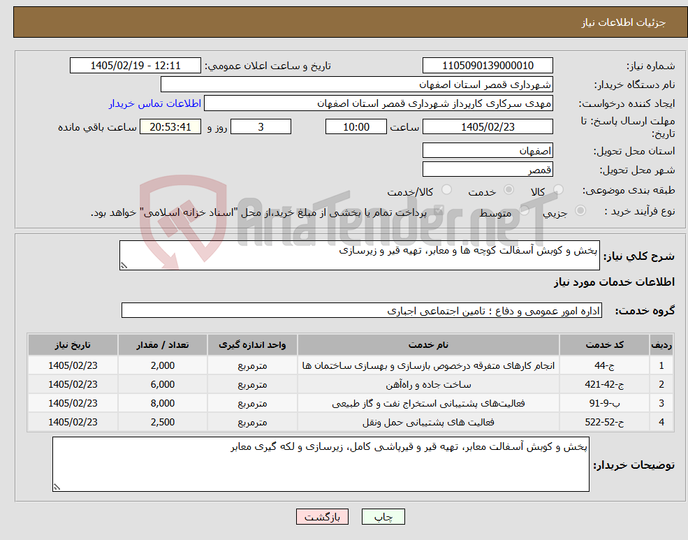Click the ایجاد کننده درخواست field
Viewport: 688px width, 540px height.
(378, 103)
